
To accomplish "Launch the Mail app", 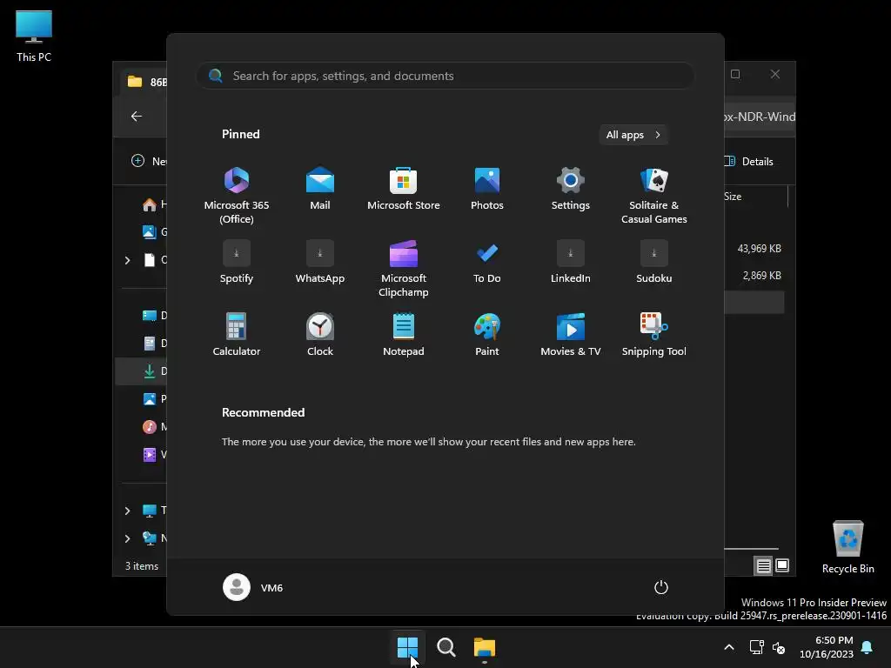I will (320, 189).
